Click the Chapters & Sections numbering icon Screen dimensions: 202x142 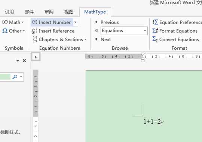pos(35,39)
